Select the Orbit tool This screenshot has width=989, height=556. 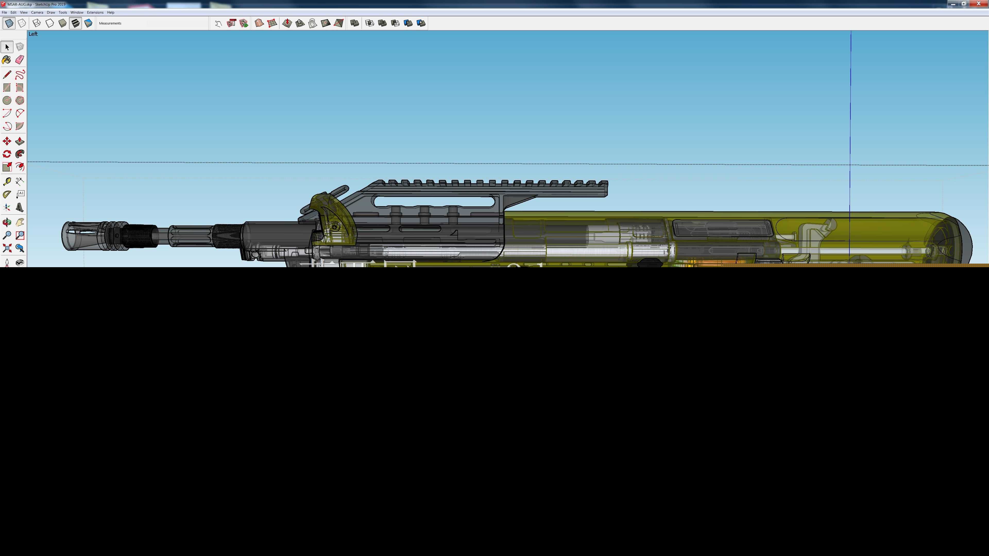click(x=7, y=223)
